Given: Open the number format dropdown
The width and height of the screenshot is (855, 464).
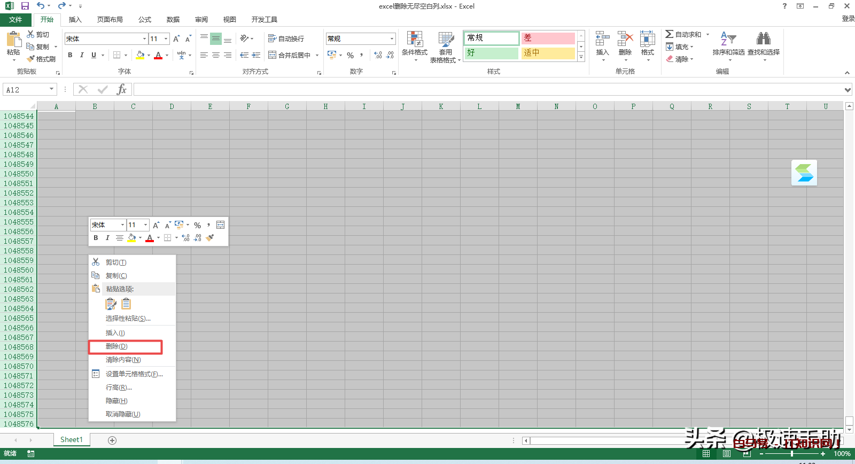Looking at the screenshot, I should pyautogui.click(x=392, y=39).
